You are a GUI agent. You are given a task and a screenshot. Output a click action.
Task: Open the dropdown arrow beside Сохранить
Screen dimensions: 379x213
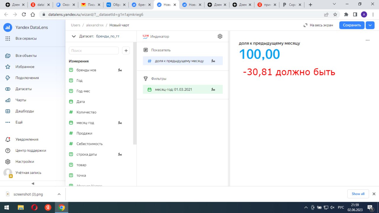(x=370, y=25)
